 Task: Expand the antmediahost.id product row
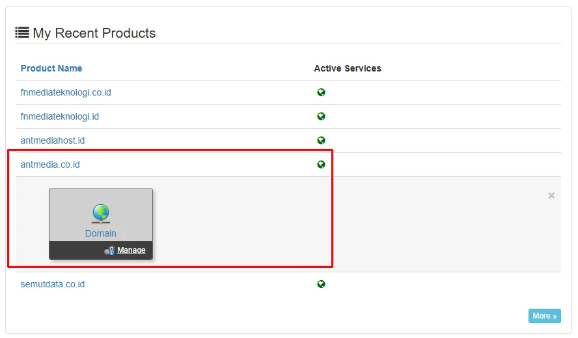click(53, 140)
